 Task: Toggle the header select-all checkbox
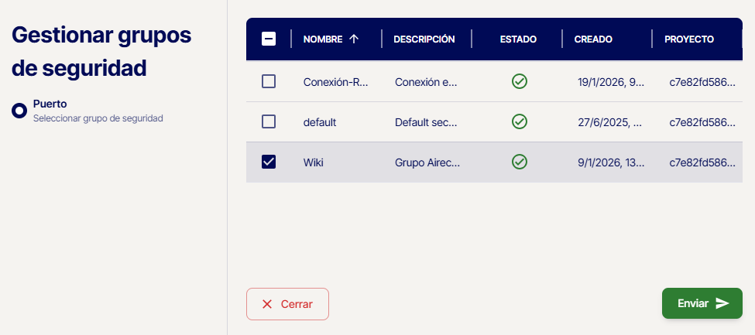pyautogui.click(x=269, y=39)
